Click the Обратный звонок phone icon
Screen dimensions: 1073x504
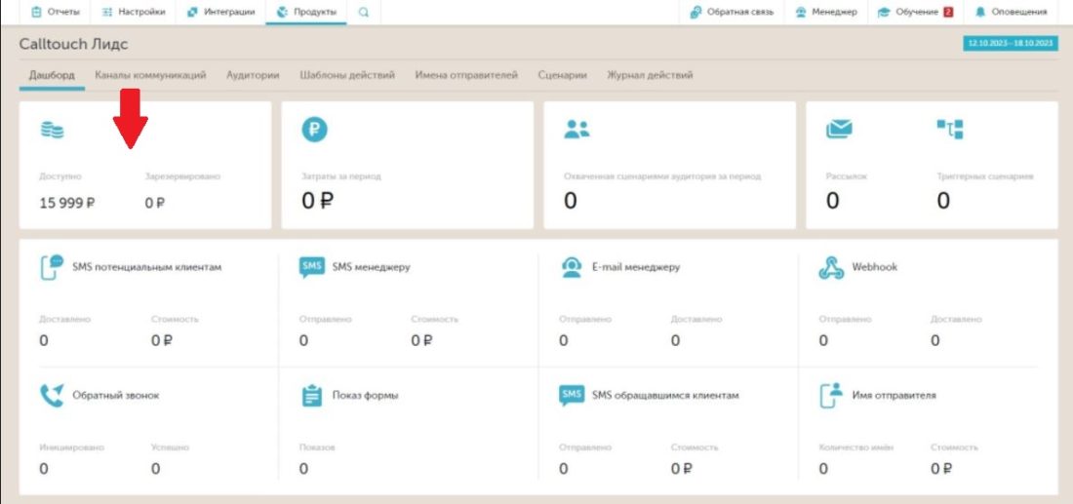click(52, 395)
